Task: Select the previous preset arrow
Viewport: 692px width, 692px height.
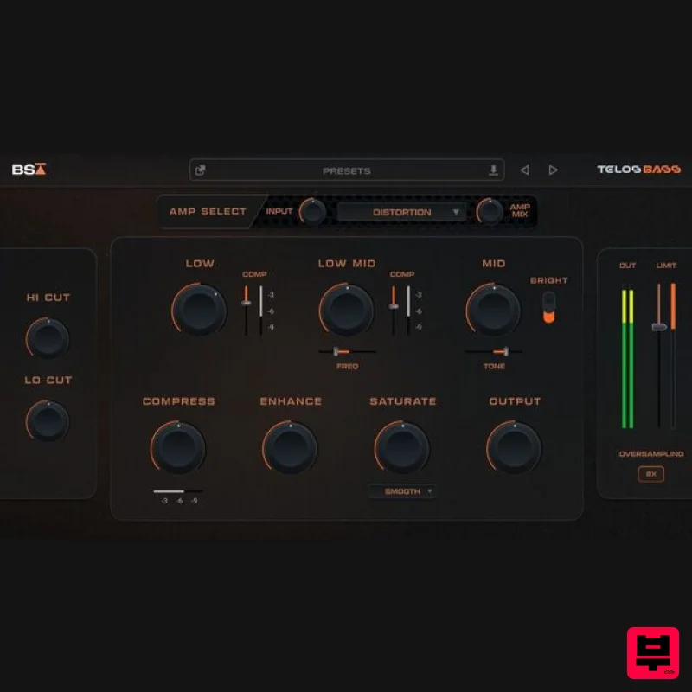Action: pyautogui.click(x=524, y=170)
